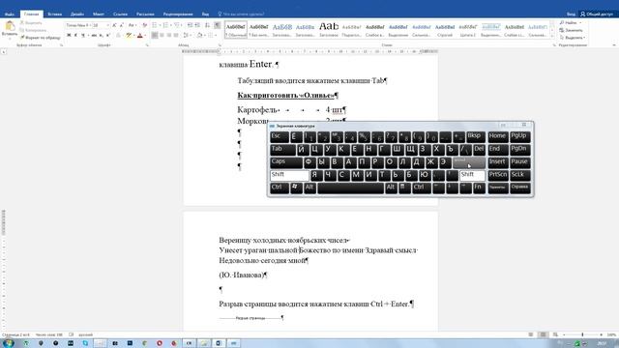This screenshot has width=619, height=348.
Task: Click the Windows Start button
Action: point(8,343)
